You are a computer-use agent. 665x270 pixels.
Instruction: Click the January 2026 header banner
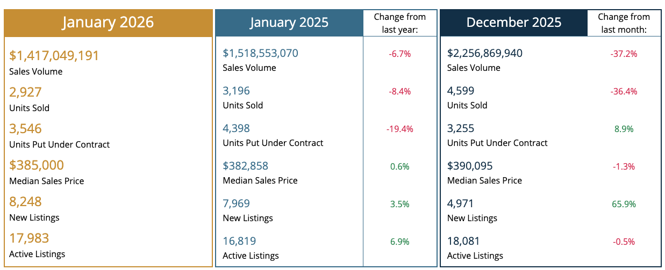(x=108, y=23)
